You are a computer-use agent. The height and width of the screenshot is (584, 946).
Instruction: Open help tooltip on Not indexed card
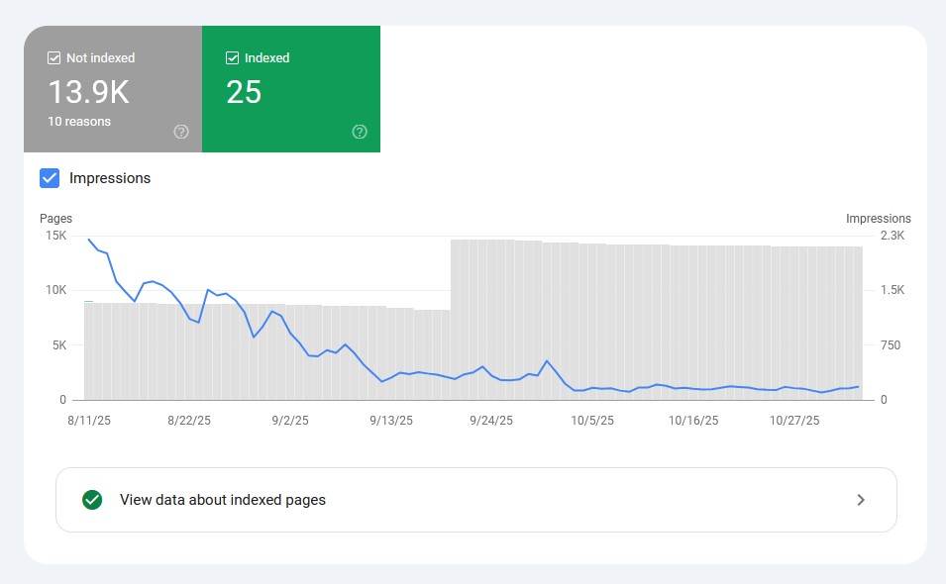coord(181,132)
